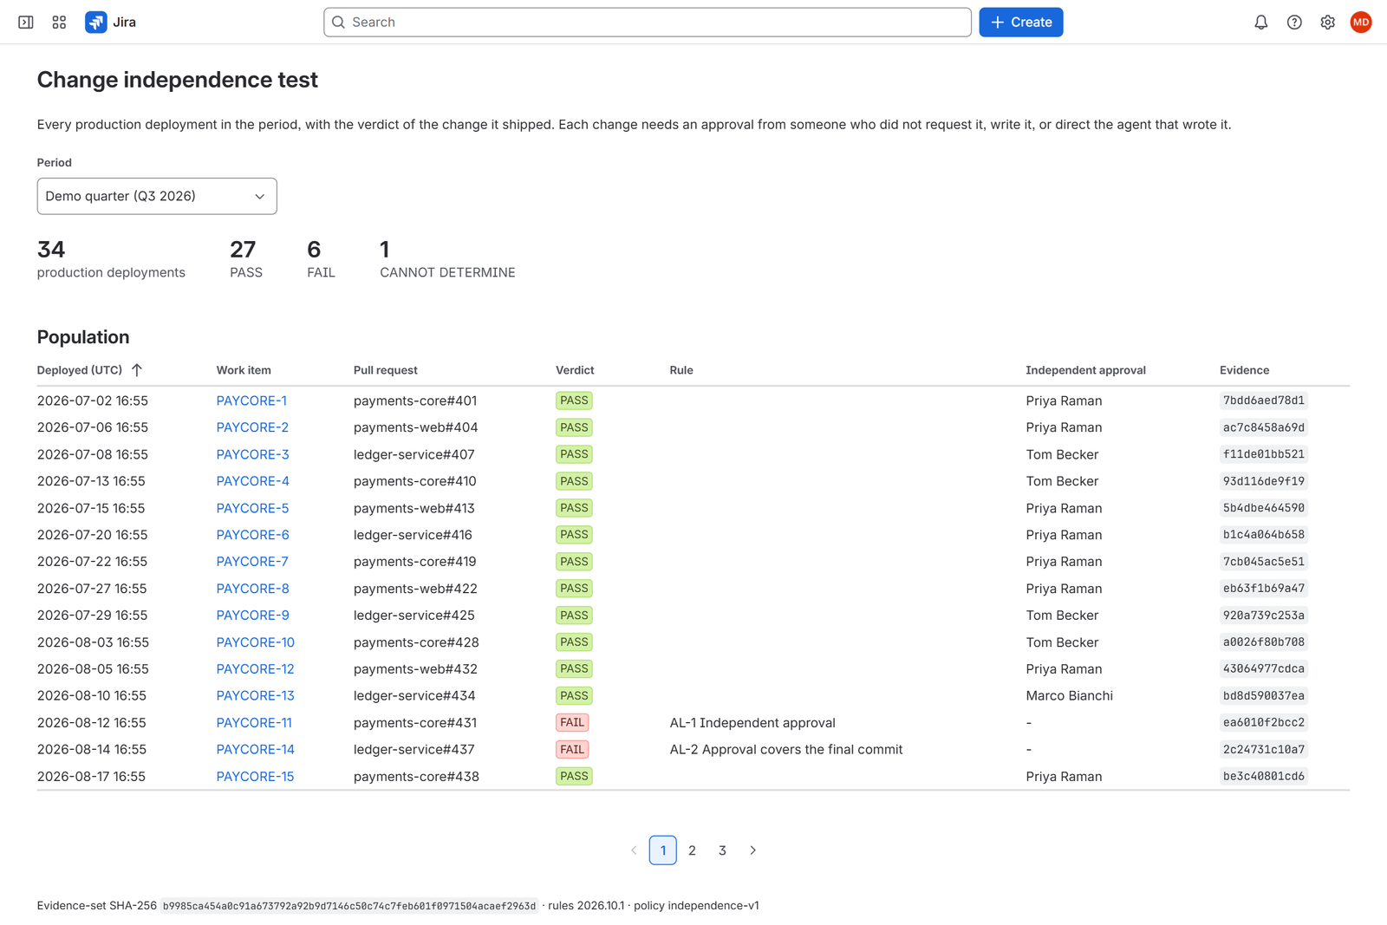Screen dimensions: 1387x925
Task: Click the Verdict column header
Action: [575, 370]
